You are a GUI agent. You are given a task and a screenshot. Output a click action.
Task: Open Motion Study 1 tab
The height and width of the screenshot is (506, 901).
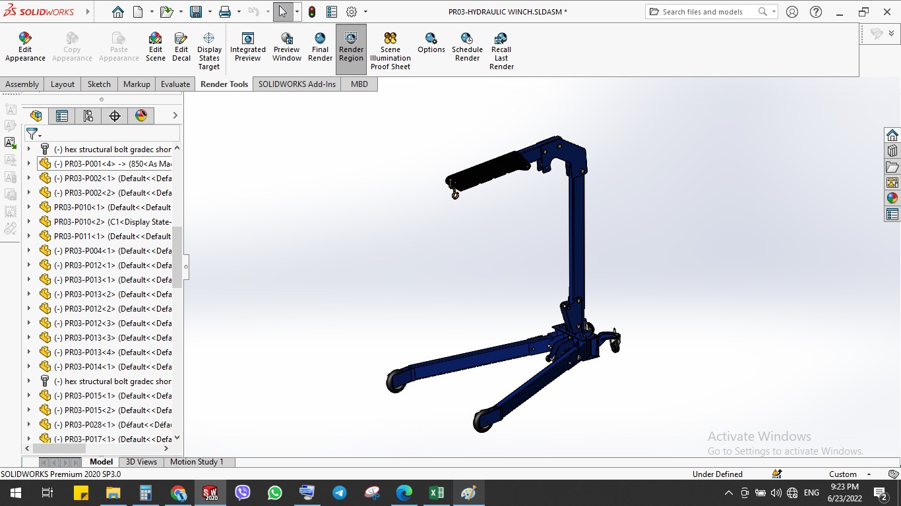coord(197,462)
